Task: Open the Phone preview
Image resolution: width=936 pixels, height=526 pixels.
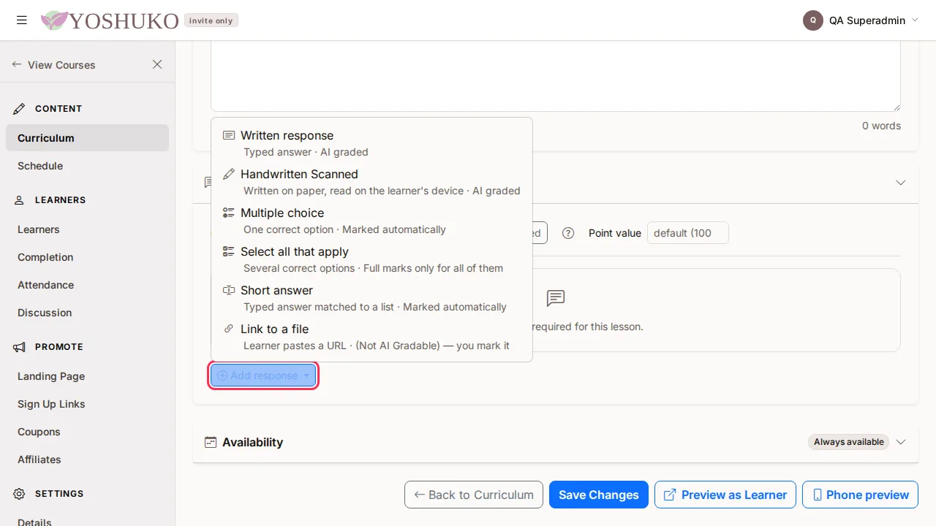Action: [x=860, y=495]
